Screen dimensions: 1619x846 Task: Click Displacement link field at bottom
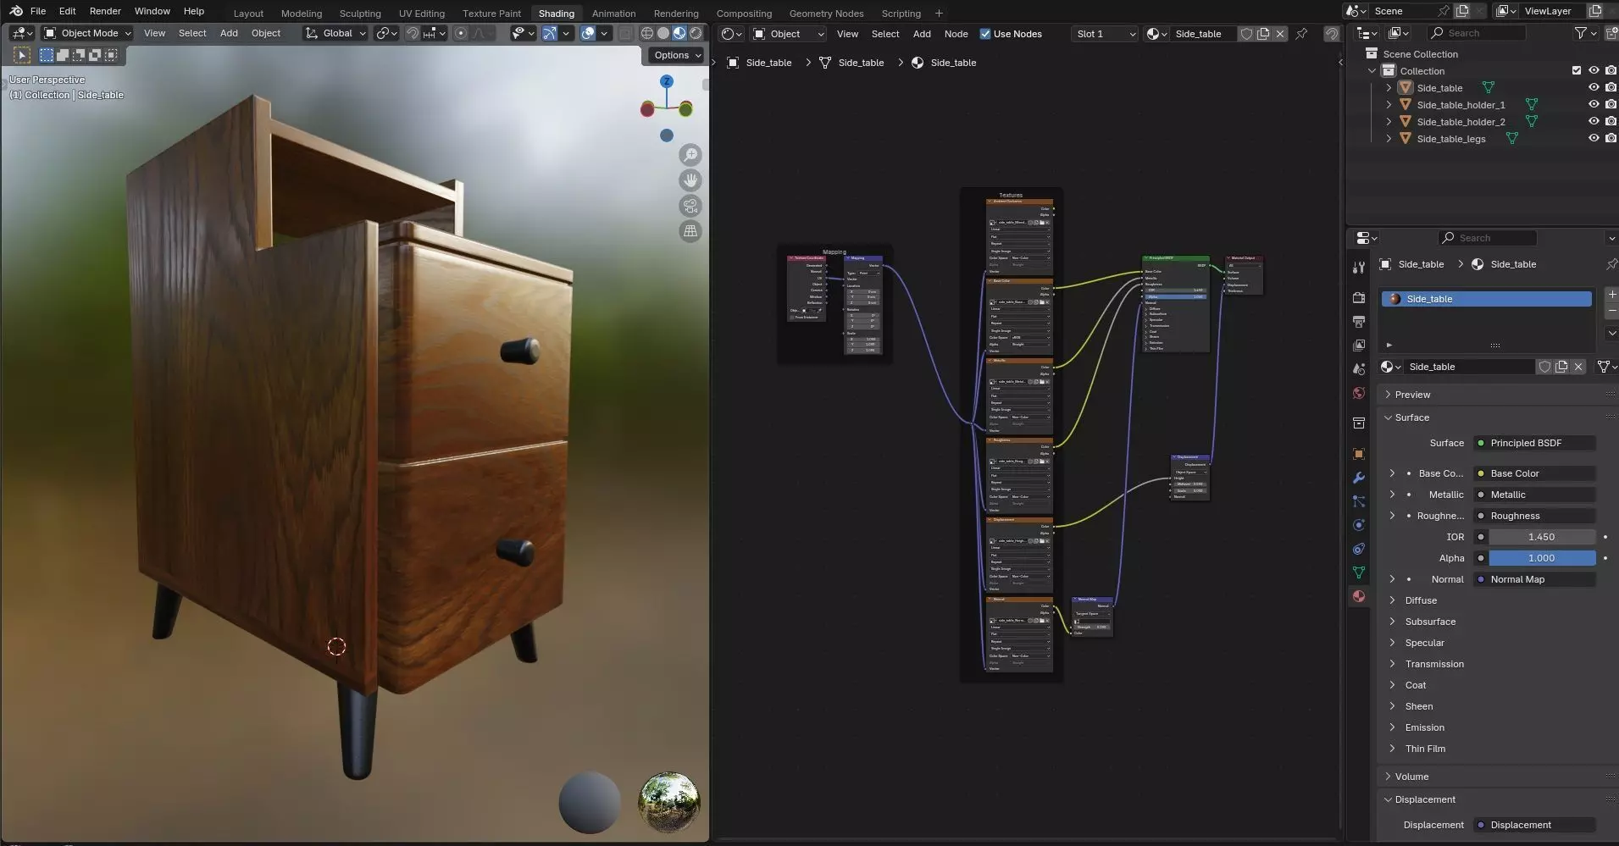click(1535, 825)
